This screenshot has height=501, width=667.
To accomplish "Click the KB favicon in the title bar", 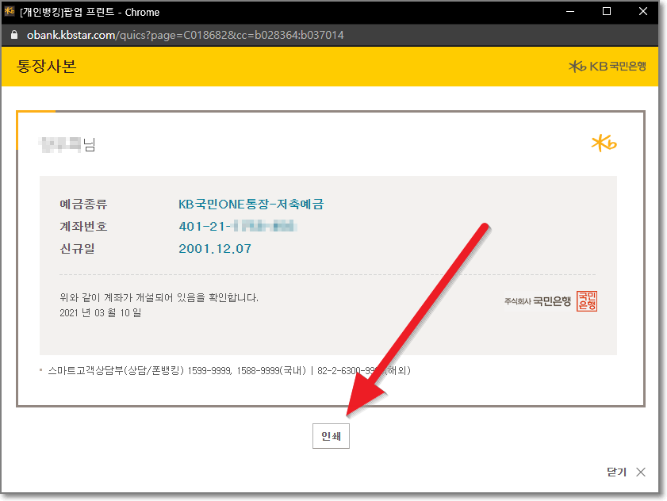I will pos(10,11).
